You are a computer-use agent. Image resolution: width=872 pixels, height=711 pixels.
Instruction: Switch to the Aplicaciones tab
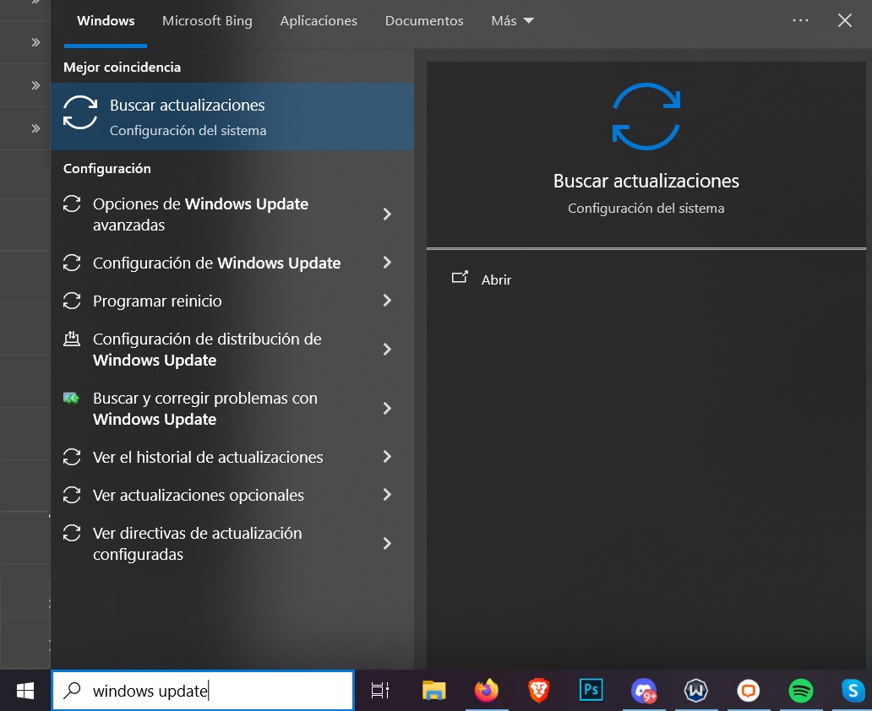319,20
